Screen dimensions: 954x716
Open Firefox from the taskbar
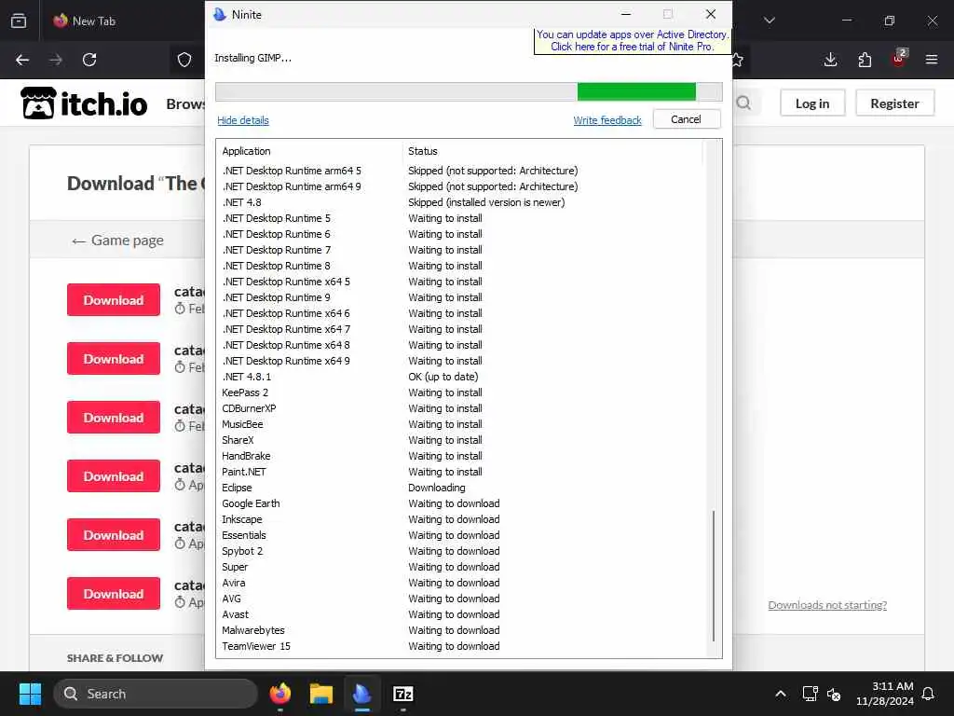(x=280, y=694)
